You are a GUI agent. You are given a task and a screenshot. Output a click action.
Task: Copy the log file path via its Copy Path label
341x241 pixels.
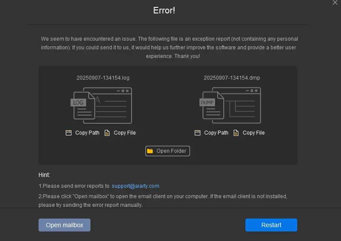coord(87,133)
